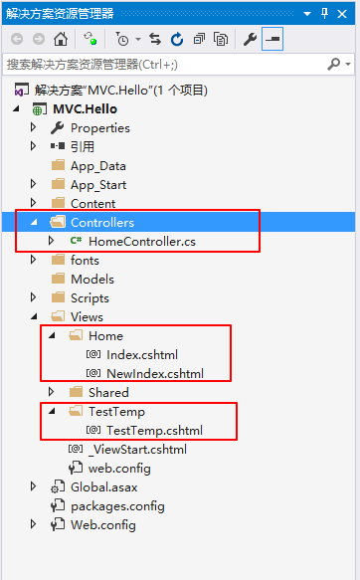Click Sync with Active Document icon
Screen dimensions: 360x580
(155, 39)
